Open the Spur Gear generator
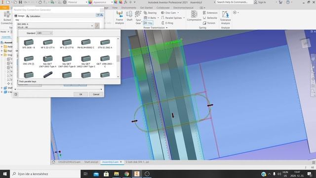 (x=138, y=18)
